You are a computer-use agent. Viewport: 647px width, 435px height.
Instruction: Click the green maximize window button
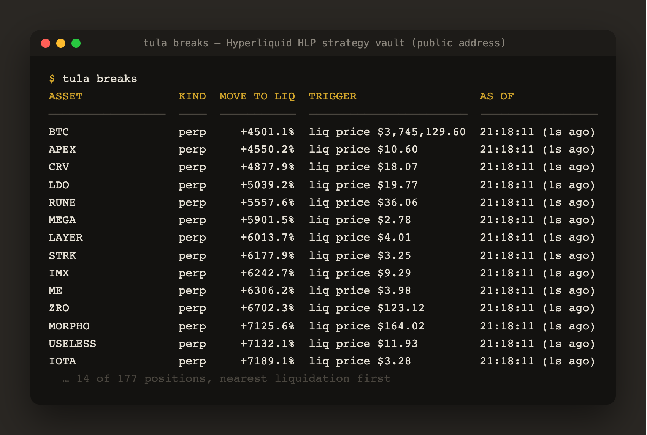(76, 43)
